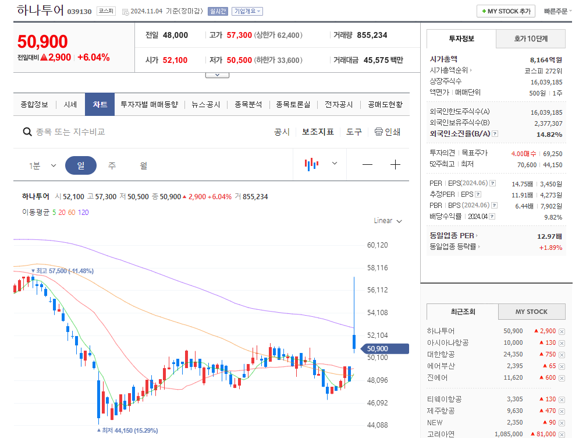586x438 pixels.
Task: Open 고려아연 in recent list
Action: point(441,435)
